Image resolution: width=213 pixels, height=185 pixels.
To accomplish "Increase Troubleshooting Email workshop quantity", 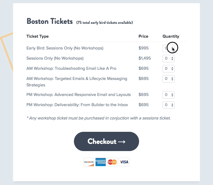I will [x=172, y=68].
